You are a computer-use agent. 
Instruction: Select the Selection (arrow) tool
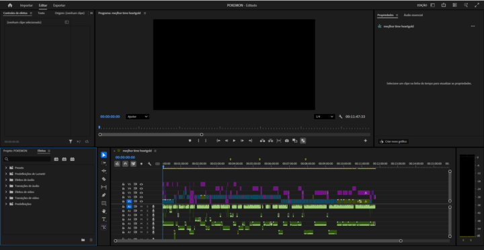click(x=104, y=155)
